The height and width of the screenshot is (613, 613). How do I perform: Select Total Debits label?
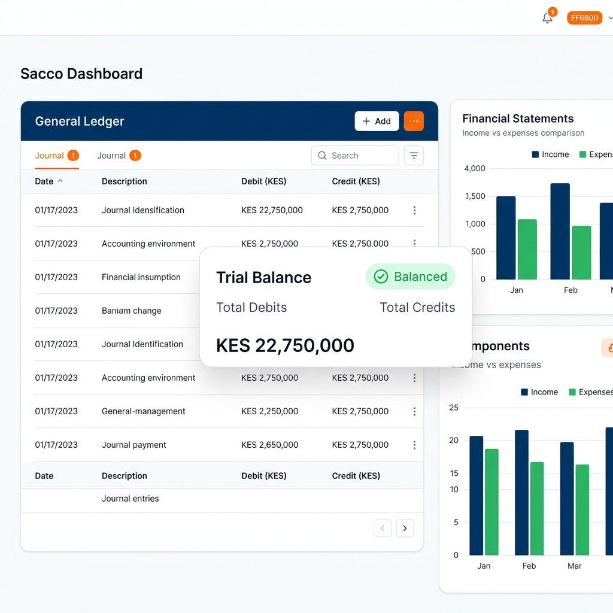[x=251, y=308]
